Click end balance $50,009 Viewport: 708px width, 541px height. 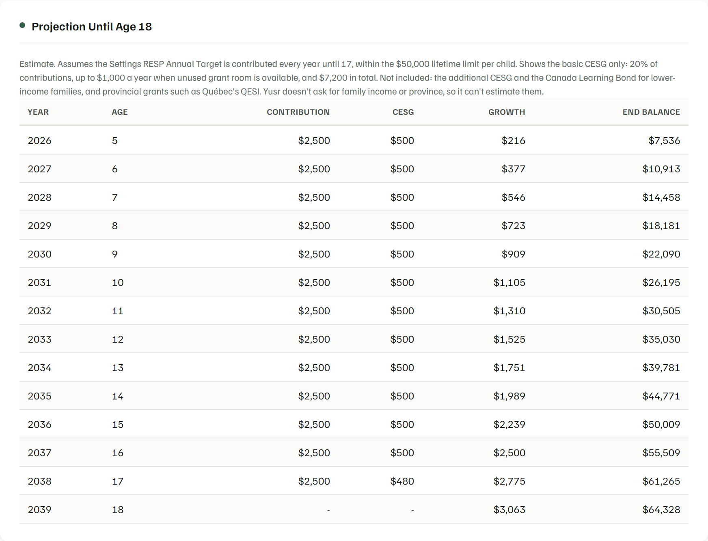tap(661, 425)
